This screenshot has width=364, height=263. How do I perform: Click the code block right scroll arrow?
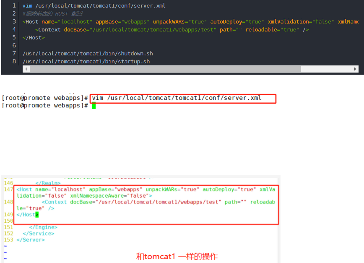355,69
